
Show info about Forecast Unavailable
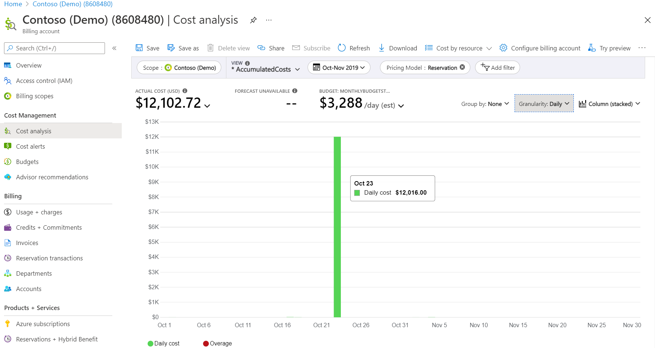[295, 91]
